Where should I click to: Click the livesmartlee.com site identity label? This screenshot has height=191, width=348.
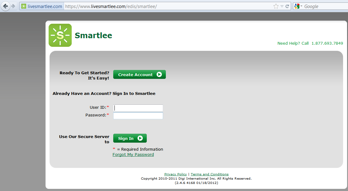(45, 6)
